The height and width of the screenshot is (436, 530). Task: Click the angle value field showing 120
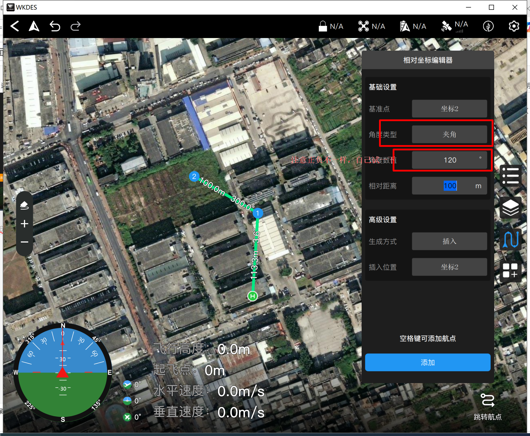(x=449, y=160)
